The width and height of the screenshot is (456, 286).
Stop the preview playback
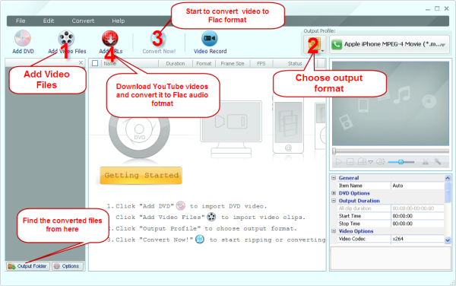350,162
